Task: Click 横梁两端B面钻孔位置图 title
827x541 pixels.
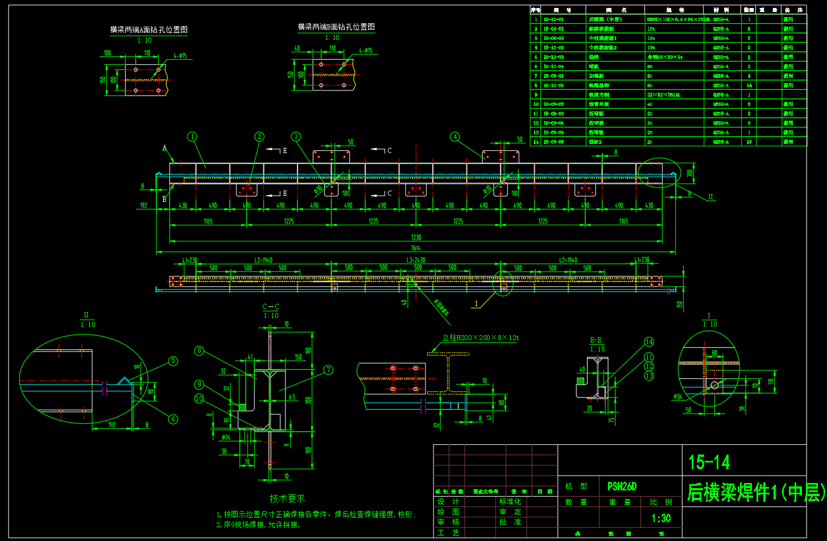Action: (336, 27)
